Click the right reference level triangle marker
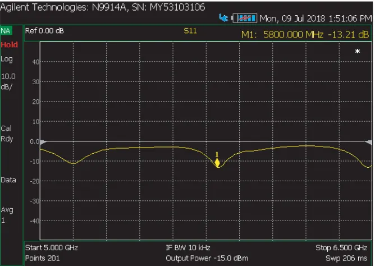375x266 pixels. point(368,143)
